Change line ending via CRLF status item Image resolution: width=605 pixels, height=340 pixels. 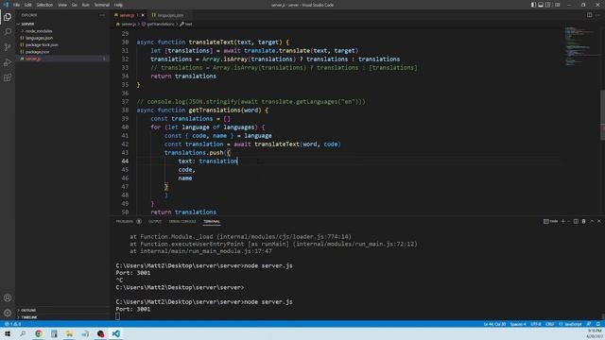pyautogui.click(x=550, y=324)
